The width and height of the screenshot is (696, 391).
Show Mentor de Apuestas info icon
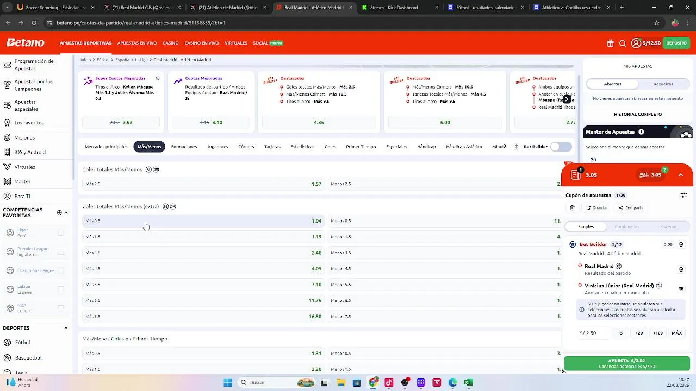click(641, 132)
